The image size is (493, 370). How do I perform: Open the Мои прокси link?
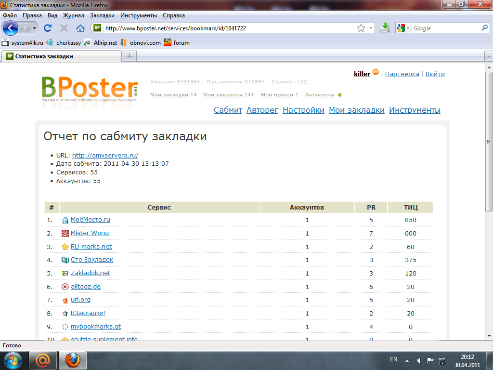point(277,95)
